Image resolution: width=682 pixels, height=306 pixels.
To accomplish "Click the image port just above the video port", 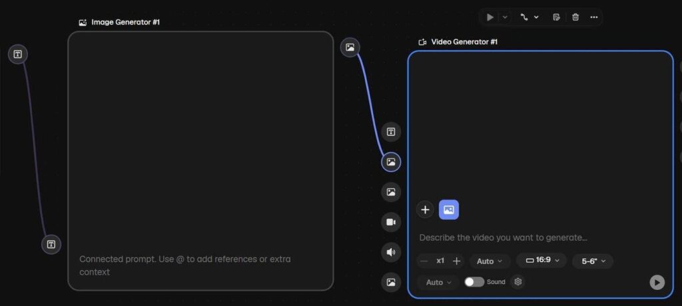I will tap(391, 192).
